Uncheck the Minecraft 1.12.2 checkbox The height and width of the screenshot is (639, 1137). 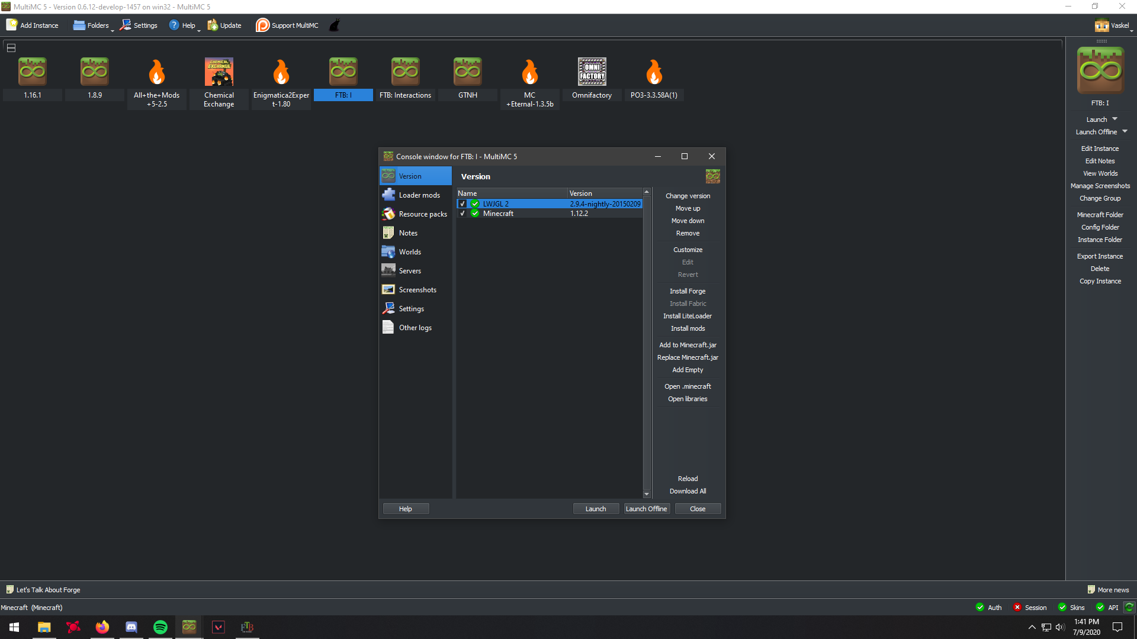coord(463,214)
